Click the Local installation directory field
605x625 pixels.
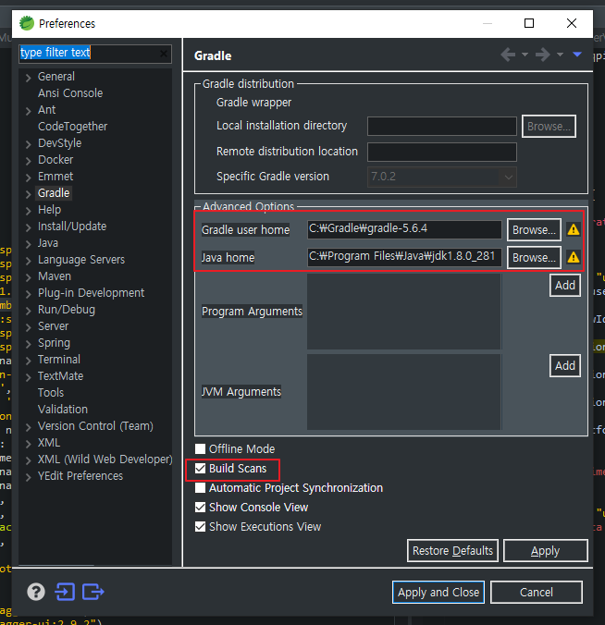[442, 127]
